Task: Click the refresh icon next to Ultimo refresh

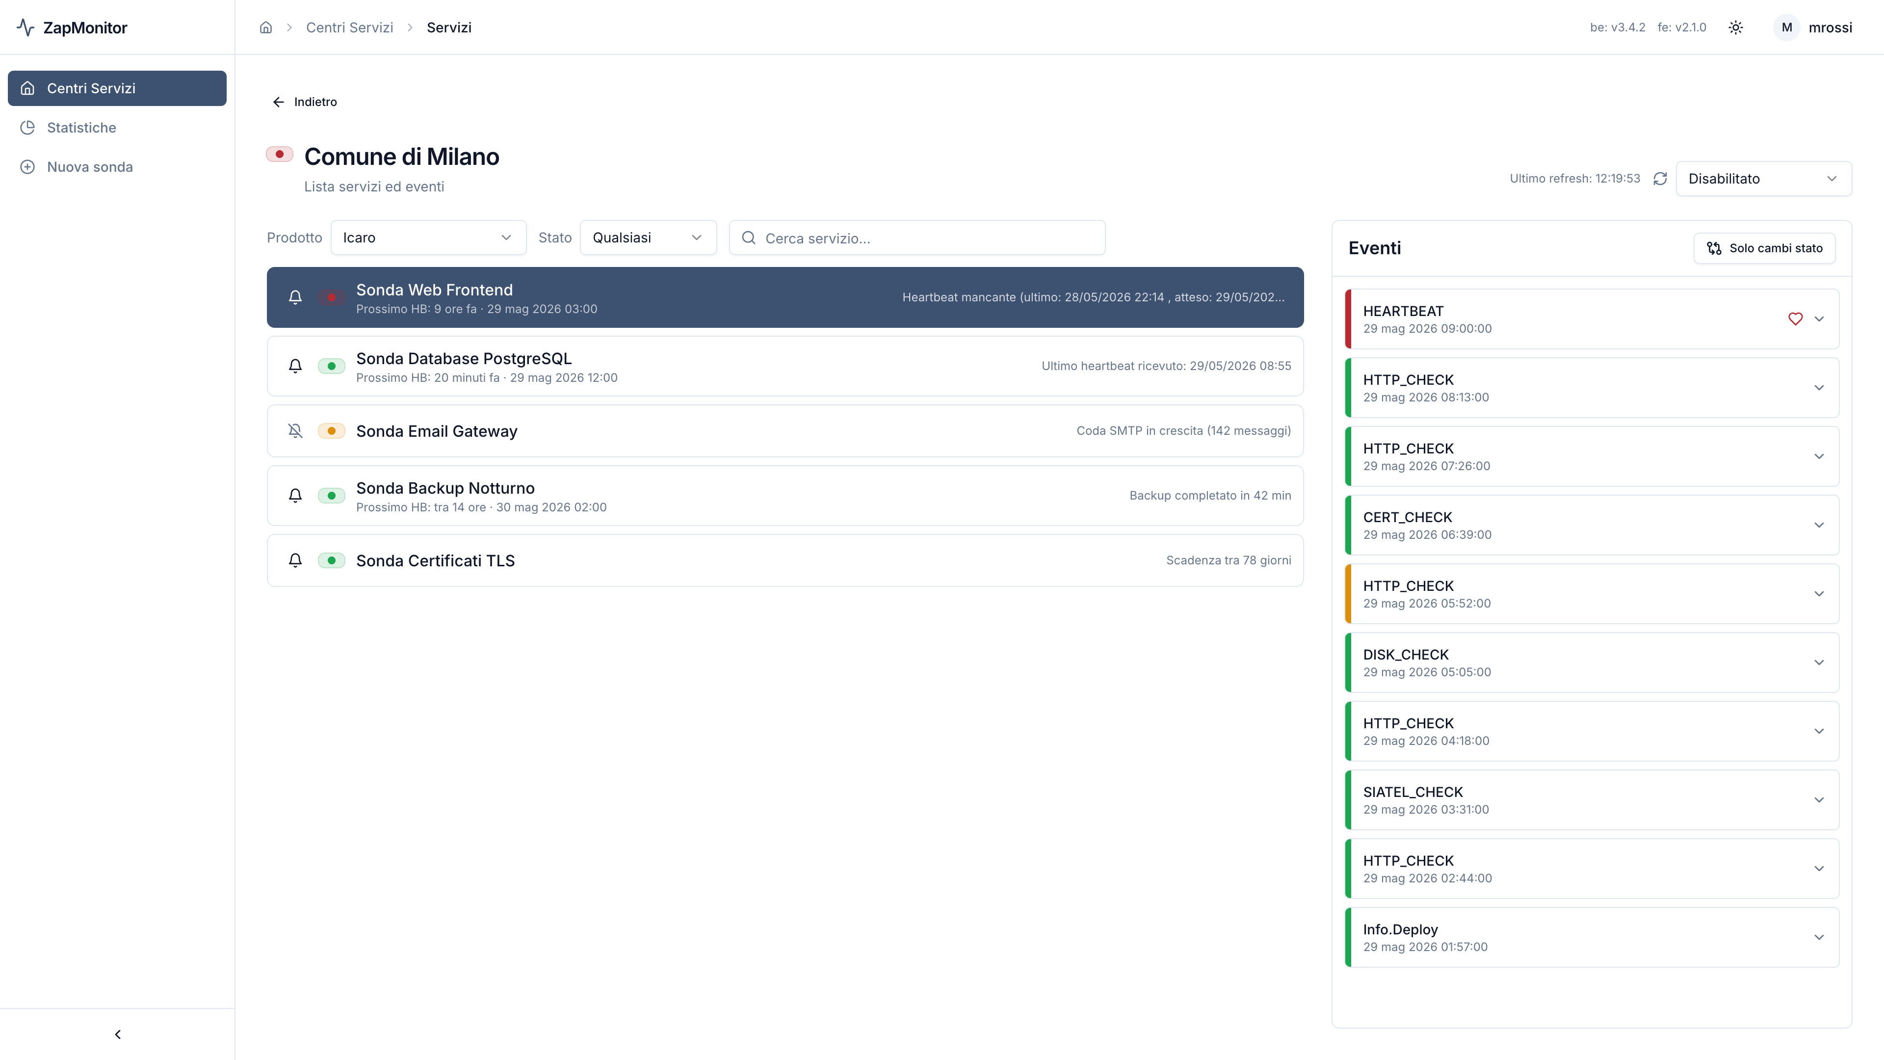Action: tap(1660, 179)
